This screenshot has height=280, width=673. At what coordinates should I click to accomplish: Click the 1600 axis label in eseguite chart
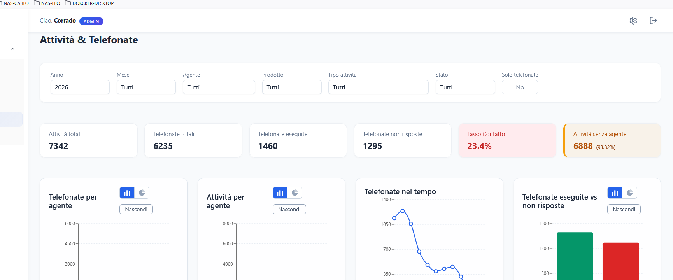click(x=544, y=224)
